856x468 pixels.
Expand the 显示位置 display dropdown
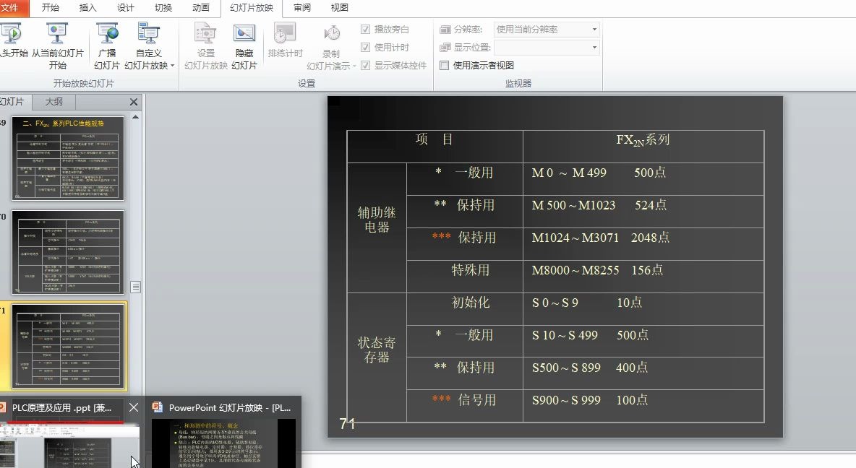(x=594, y=45)
